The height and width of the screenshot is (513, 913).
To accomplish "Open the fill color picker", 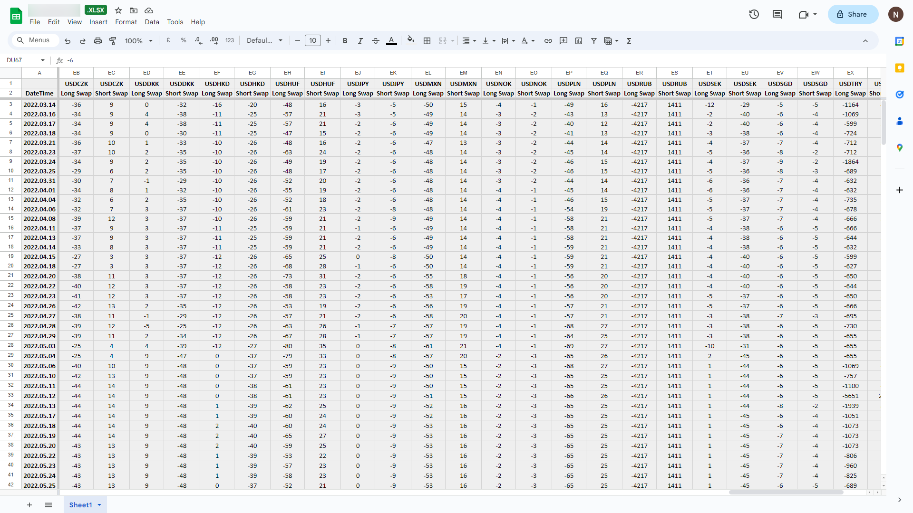I will click(411, 40).
